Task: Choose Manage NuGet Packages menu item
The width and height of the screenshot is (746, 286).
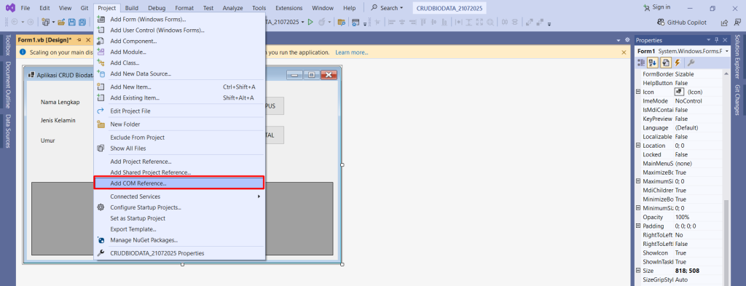Action: click(179, 240)
